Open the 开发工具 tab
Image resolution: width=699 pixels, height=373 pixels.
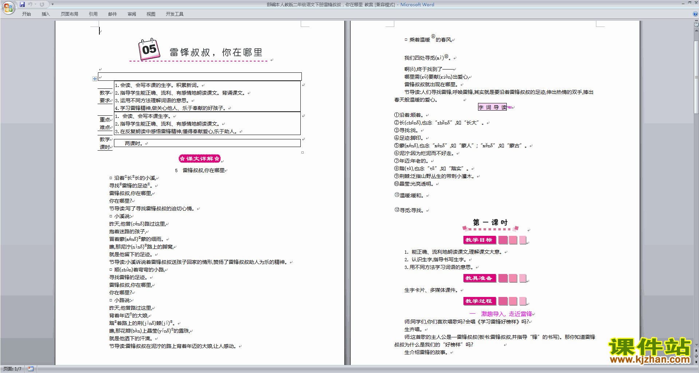point(174,14)
